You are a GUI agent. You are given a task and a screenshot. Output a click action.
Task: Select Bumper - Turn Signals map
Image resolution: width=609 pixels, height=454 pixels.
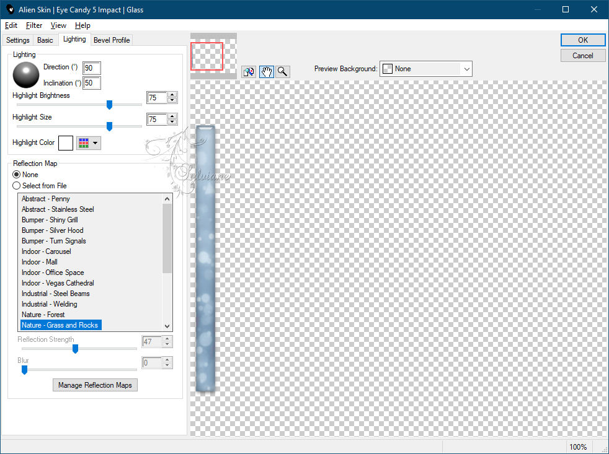(x=53, y=240)
